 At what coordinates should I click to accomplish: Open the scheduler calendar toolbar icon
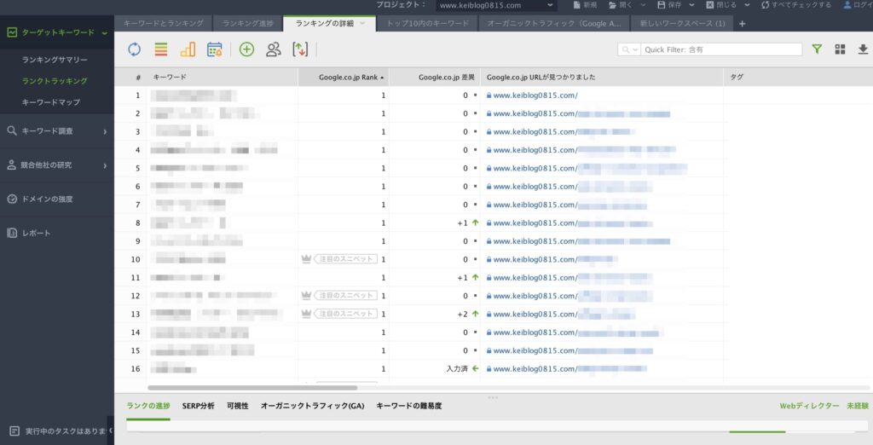[x=214, y=49]
